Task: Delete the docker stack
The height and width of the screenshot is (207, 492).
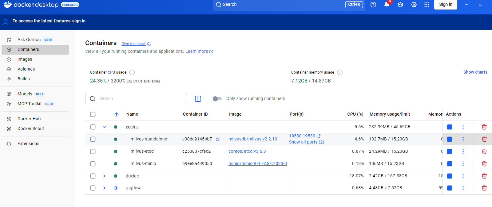Action: 484,176
